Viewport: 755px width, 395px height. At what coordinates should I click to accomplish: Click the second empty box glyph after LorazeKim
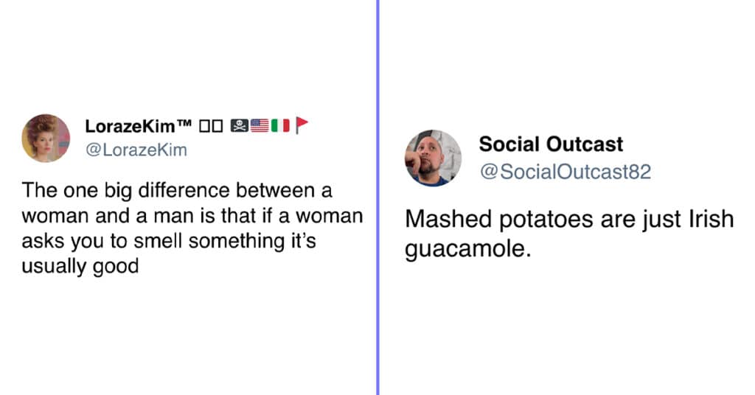coord(218,126)
